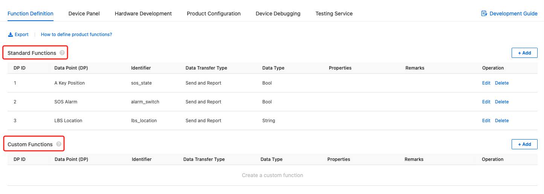Add a new standard function
Screen dimensions: 544x194
coord(524,53)
